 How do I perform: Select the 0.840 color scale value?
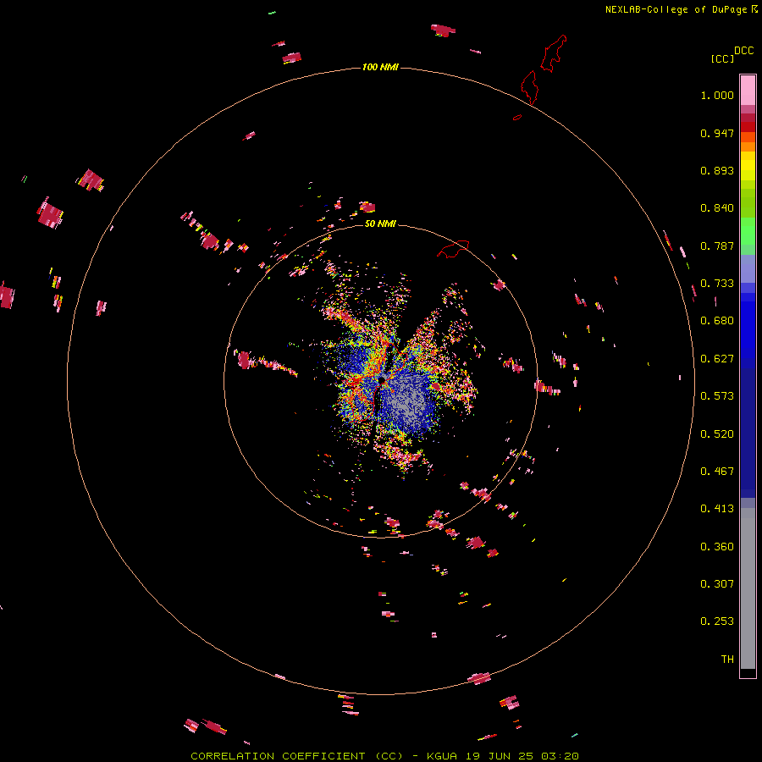pos(717,208)
